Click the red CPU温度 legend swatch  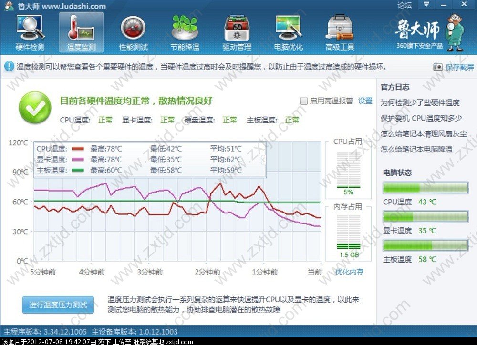coord(78,149)
